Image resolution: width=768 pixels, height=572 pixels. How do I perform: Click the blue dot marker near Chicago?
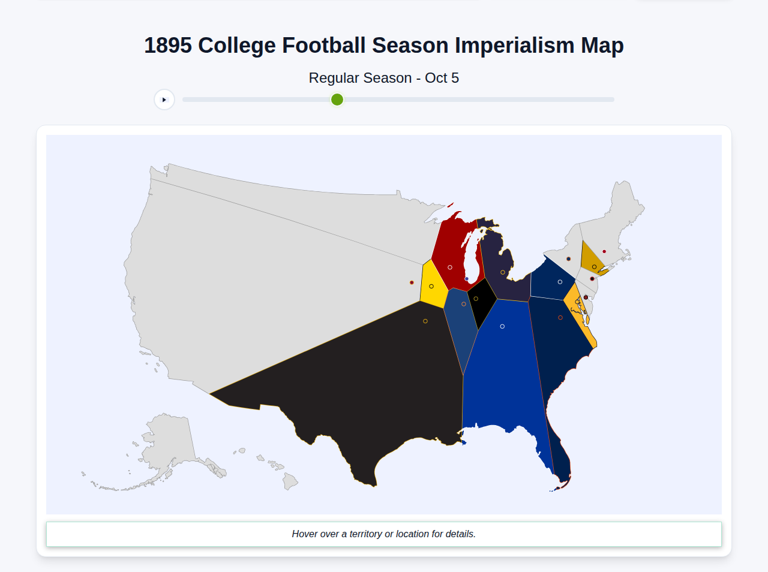tap(467, 279)
